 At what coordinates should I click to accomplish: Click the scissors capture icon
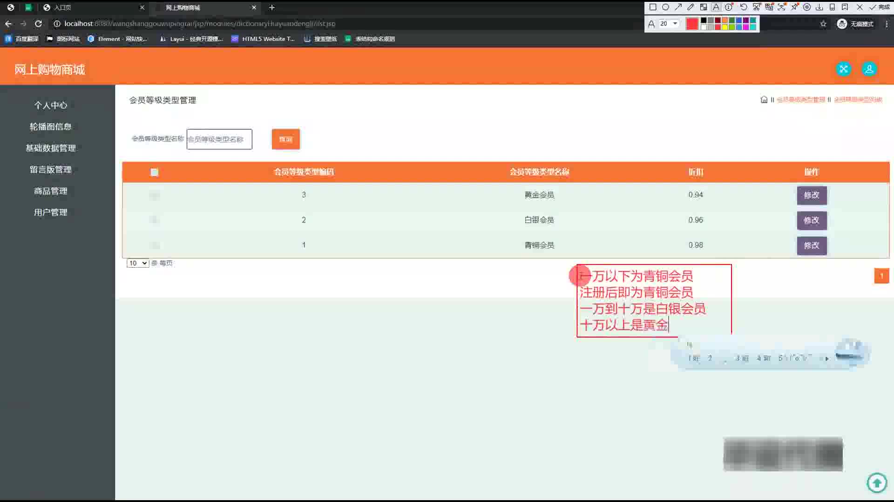(757, 7)
